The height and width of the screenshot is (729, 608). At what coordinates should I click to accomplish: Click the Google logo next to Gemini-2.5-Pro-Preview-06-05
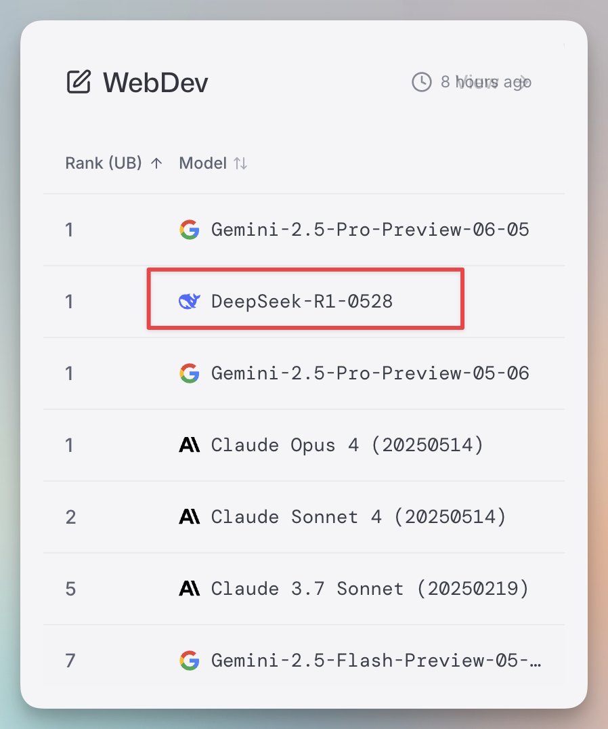pos(190,230)
